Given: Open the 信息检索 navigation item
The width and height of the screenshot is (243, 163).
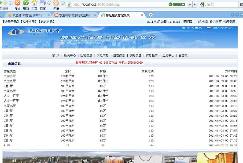Looking at the screenshot, I should click(152, 55).
